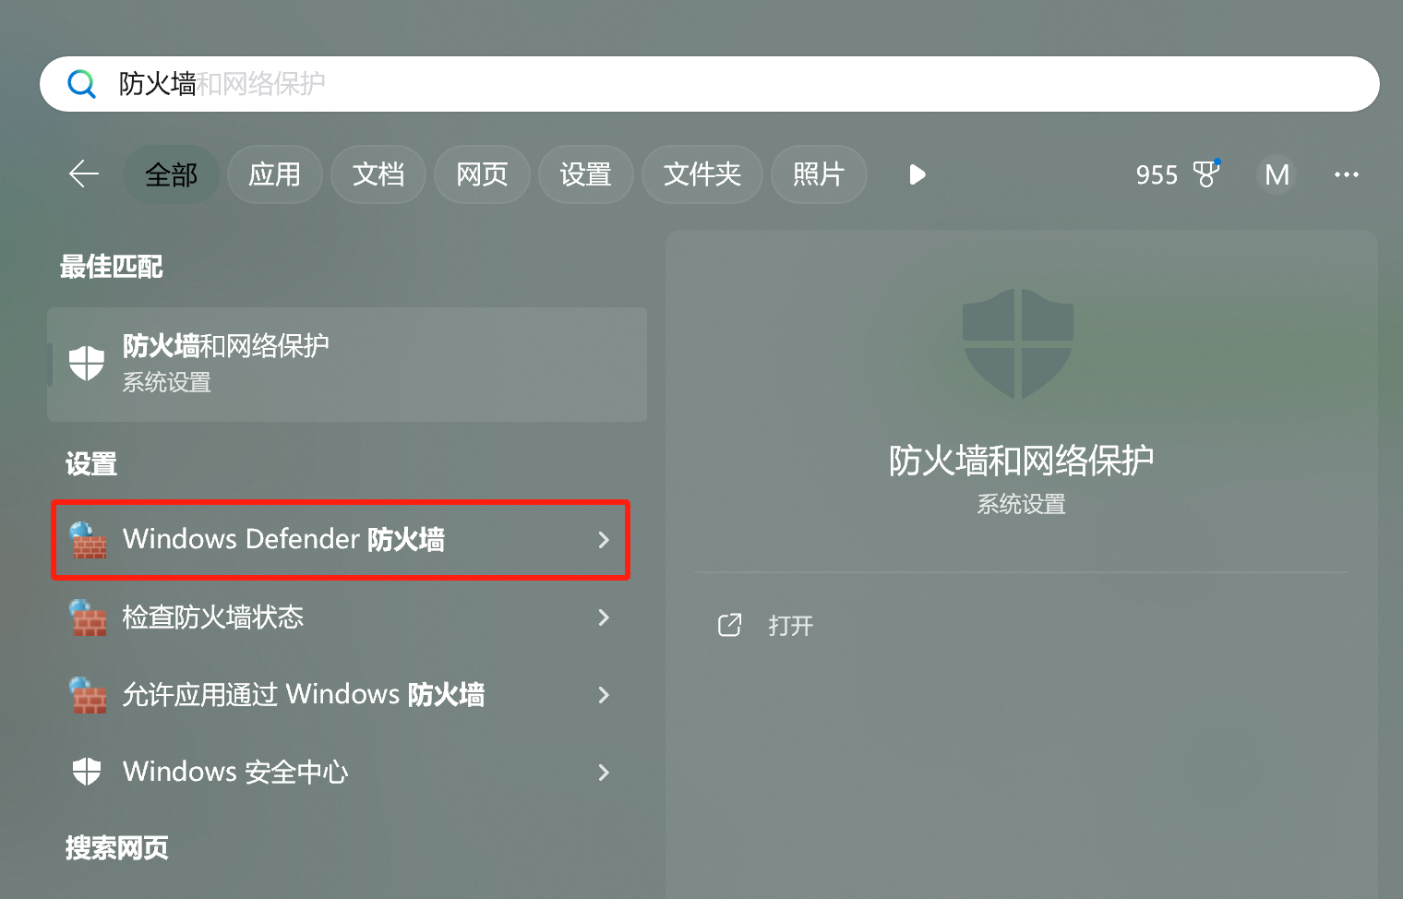The image size is (1403, 899).
Task: Click the large shield preview icon
Action: (x=1018, y=345)
